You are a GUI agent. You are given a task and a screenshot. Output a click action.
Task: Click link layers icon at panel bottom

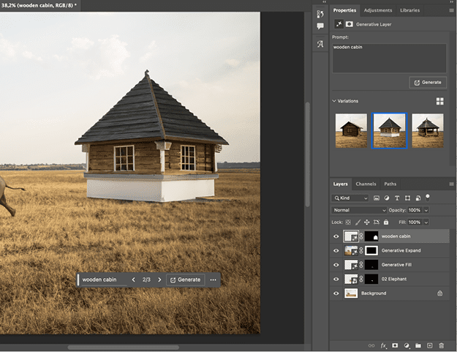tap(371, 345)
